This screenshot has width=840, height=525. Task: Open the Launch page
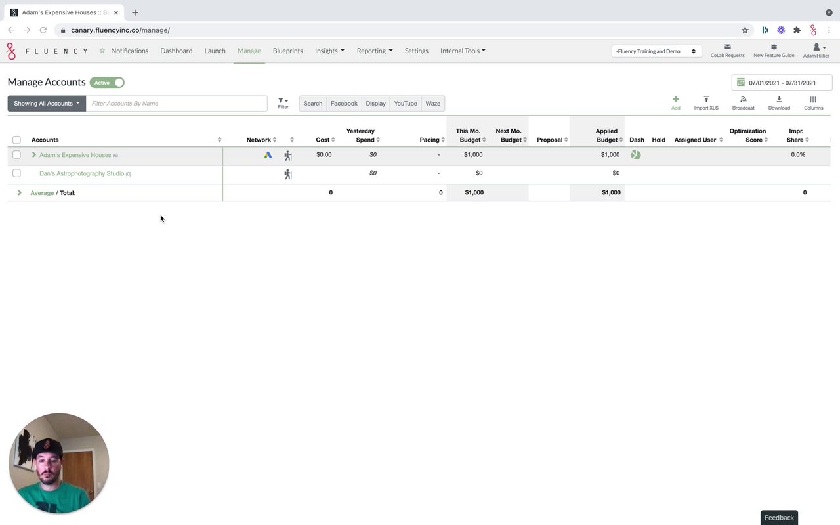pos(215,51)
